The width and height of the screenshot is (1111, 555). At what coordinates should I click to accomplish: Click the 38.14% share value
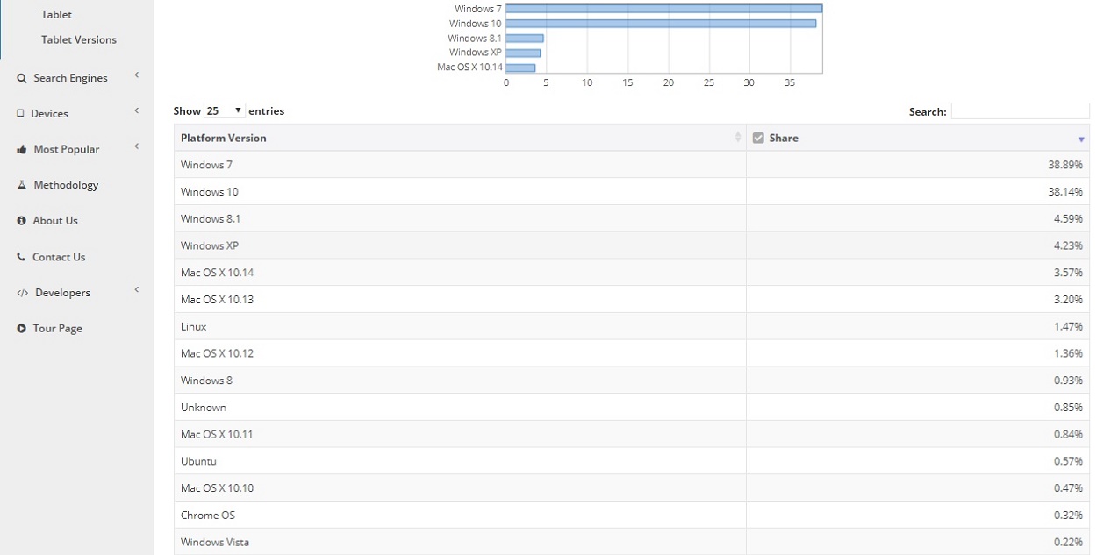(1064, 192)
